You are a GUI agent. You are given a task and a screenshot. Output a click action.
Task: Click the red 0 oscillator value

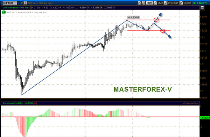point(35,103)
